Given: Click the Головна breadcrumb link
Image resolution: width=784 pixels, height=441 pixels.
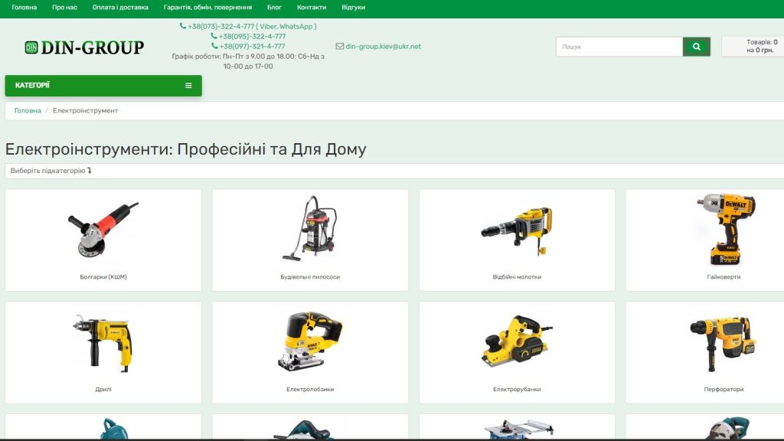Looking at the screenshot, I should click(x=28, y=111).
